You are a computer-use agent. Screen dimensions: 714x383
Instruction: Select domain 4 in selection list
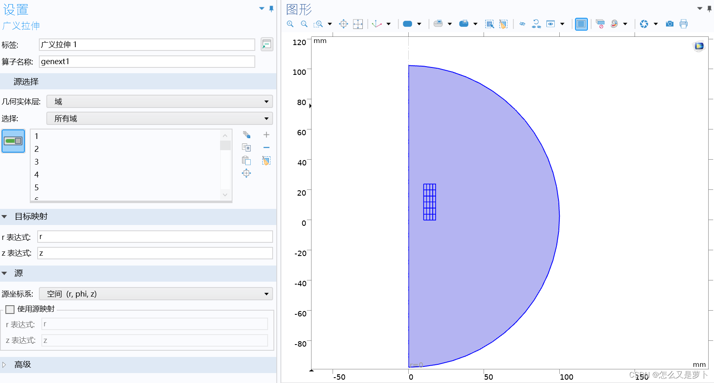(36, 175)
